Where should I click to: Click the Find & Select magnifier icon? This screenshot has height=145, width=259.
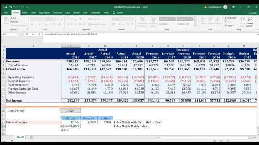point(250,19)
